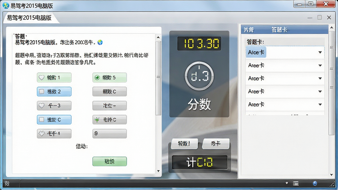Click the grey button labeled 9

(x=110, y=134)
